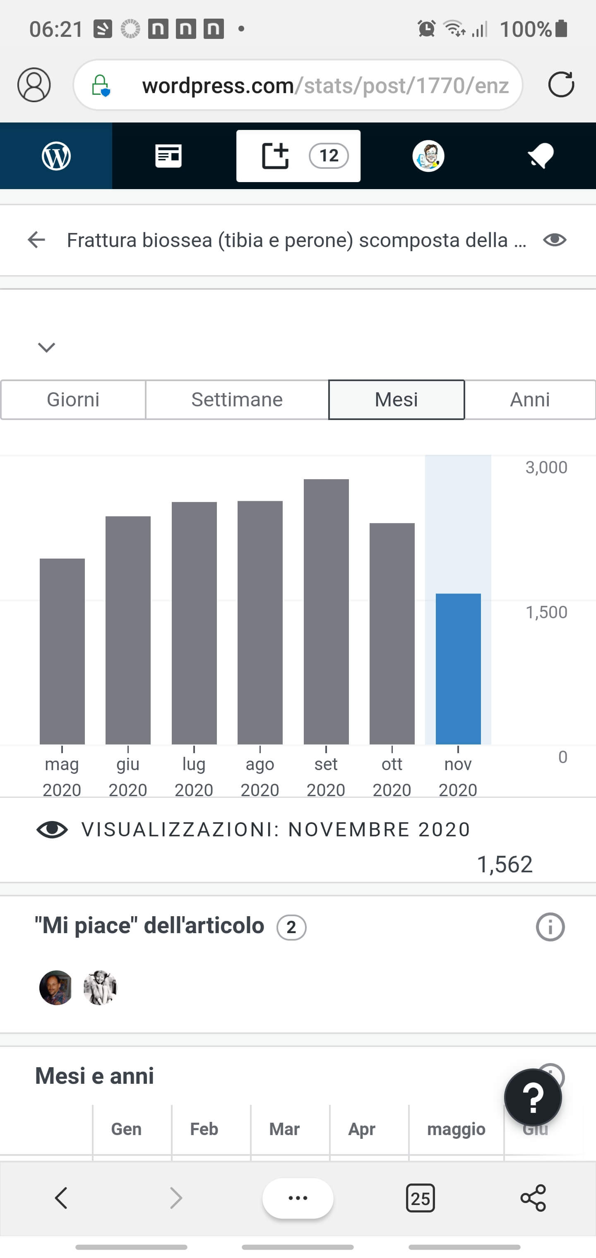Open the Reader icon
596x1258 pixels.
(x=168, y=156)
